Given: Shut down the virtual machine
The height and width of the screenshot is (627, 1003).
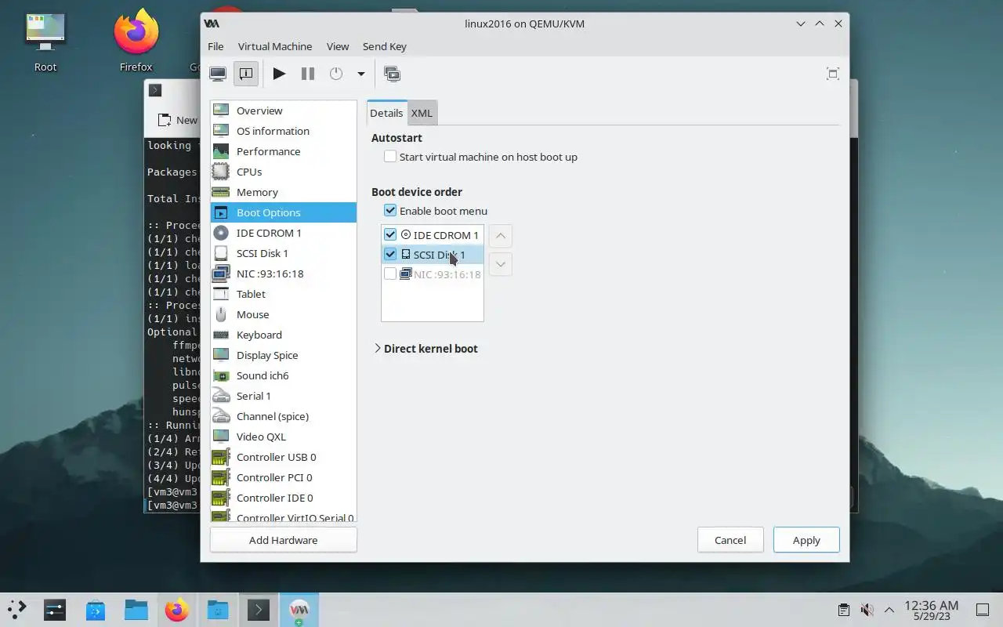Looking at the screenshot, I should 336,74.
